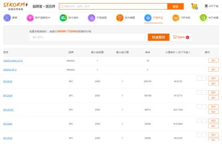This screenshot has width=222, height=151.
Task: Click the shopping cart icon
Action: 175,37
